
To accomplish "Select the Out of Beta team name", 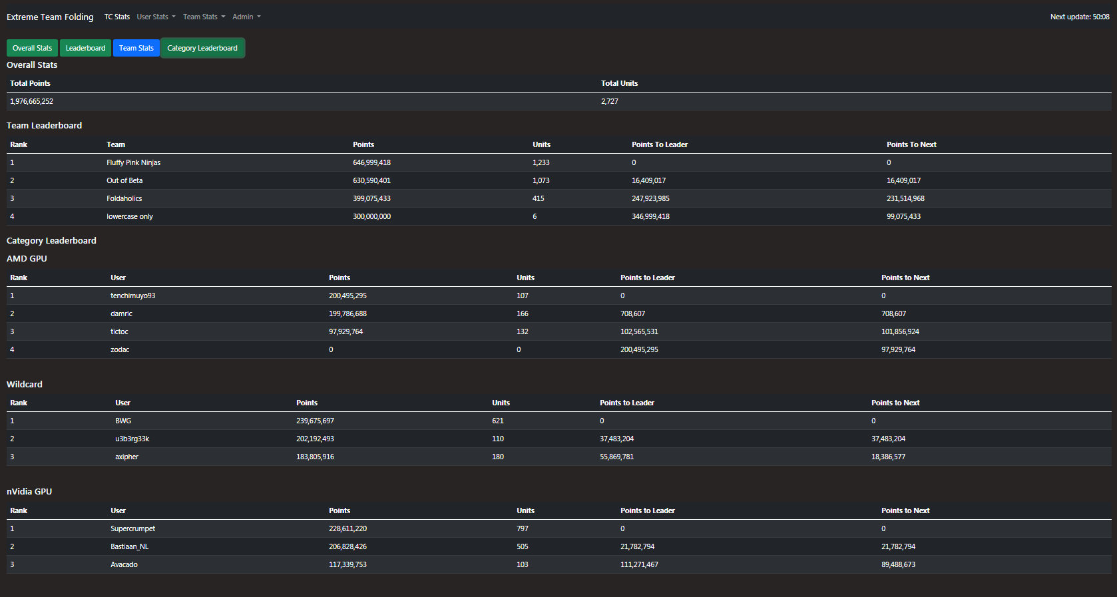I will coord(124,180).
